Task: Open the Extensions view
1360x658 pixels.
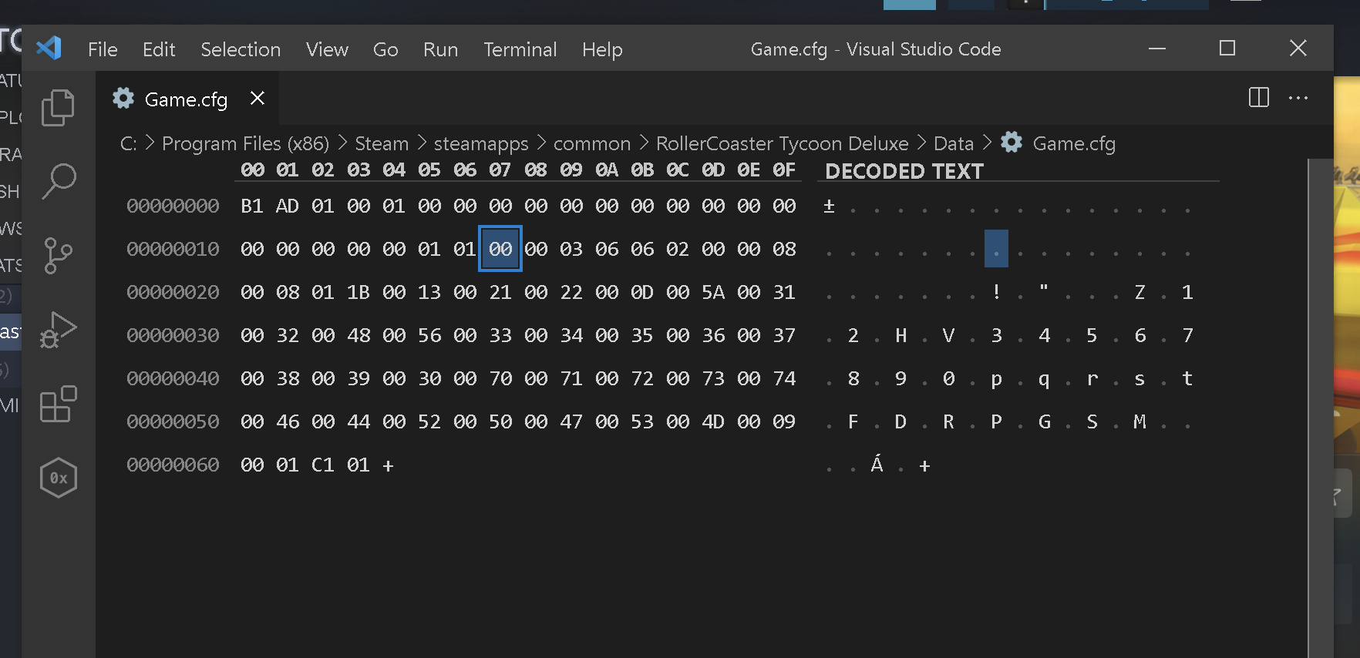Action: [58, 404]
